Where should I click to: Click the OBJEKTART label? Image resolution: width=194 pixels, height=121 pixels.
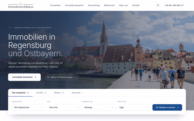17,102
